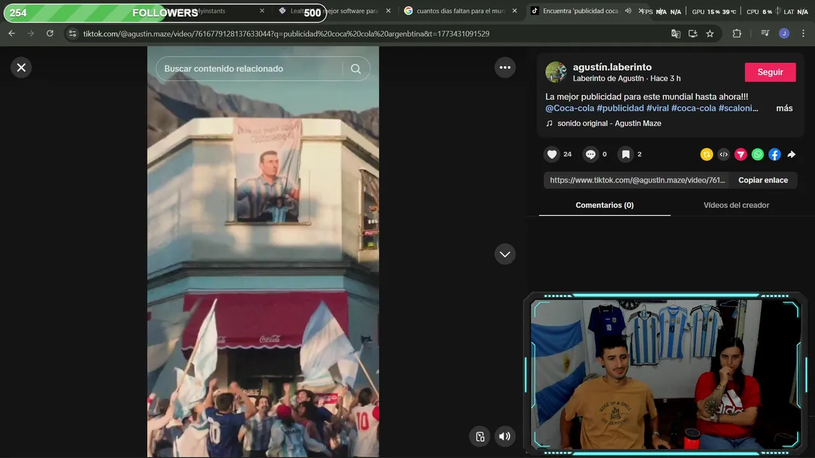Viewport: 815px width, 458px height.
Task: Expand the caption with 'más'
Action: coord(784,108)
